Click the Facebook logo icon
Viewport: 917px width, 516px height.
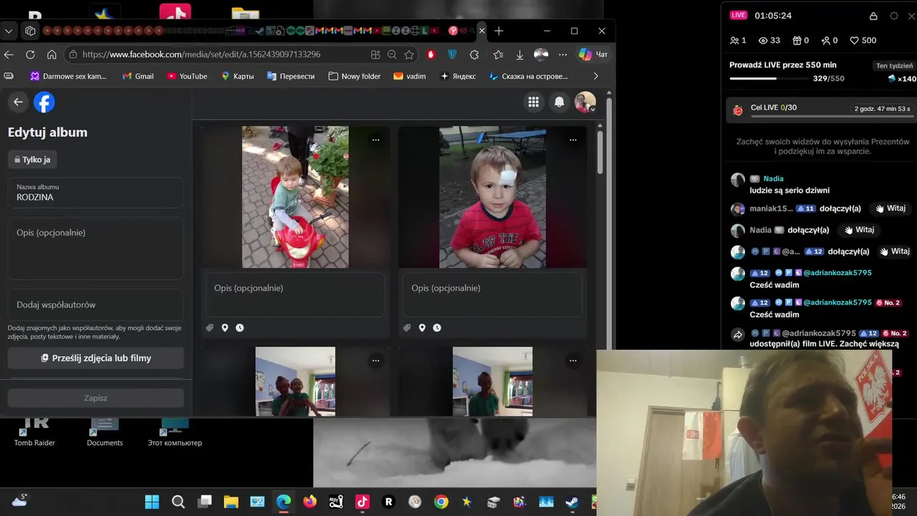[x=44, y=102]
